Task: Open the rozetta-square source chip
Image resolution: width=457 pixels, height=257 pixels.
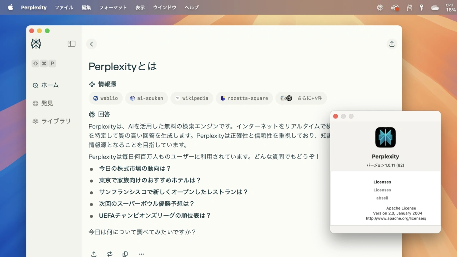Action: (244, 98)
